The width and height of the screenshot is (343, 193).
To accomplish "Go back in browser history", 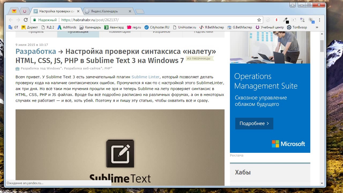I will (11, 20).
